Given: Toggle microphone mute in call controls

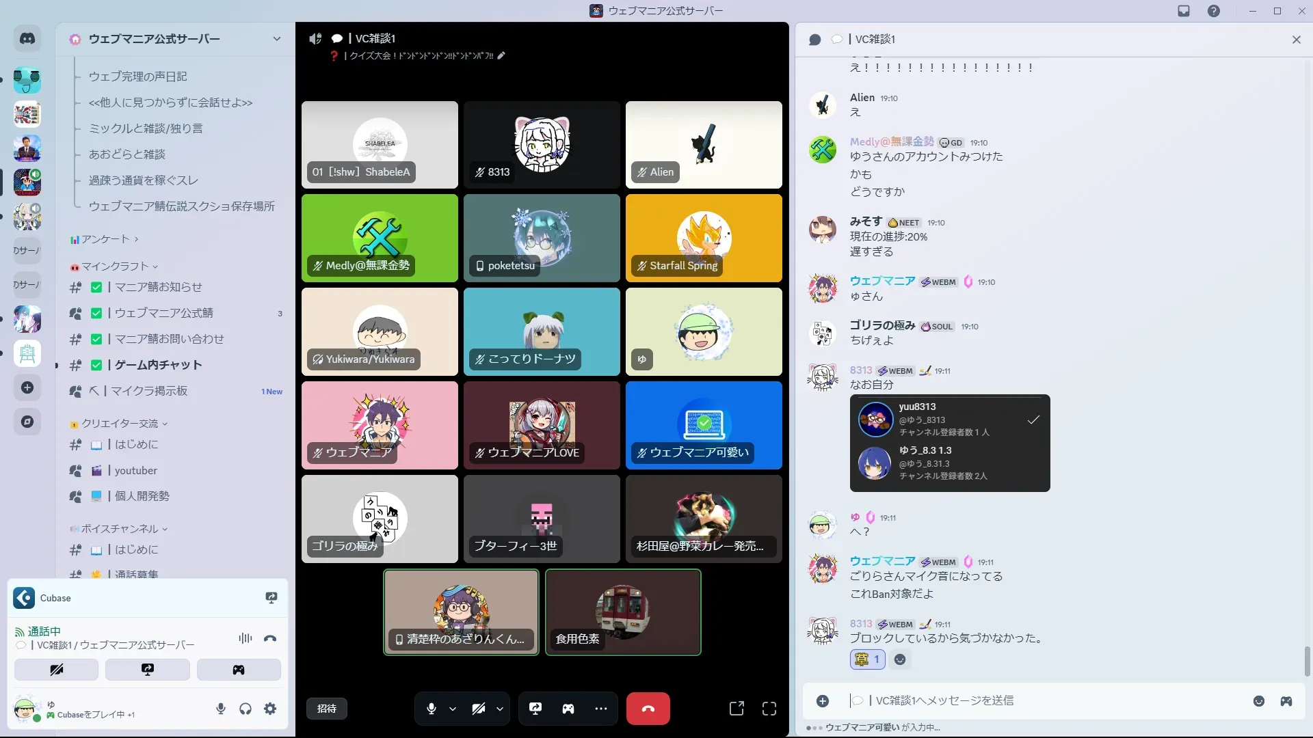Looking at the screenshot, I should [432, 709].
